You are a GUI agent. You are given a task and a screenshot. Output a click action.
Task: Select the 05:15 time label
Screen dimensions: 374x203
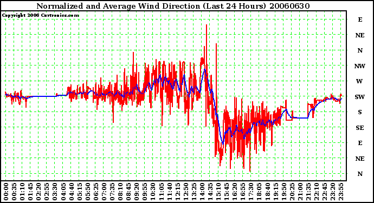pos(79,192)
